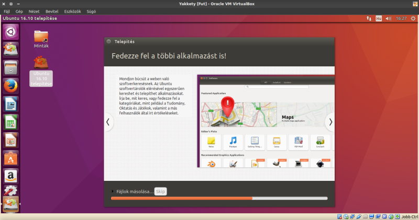Open LibreOffice Writer in the launcher
419x220 pixels.
point(10,105)
